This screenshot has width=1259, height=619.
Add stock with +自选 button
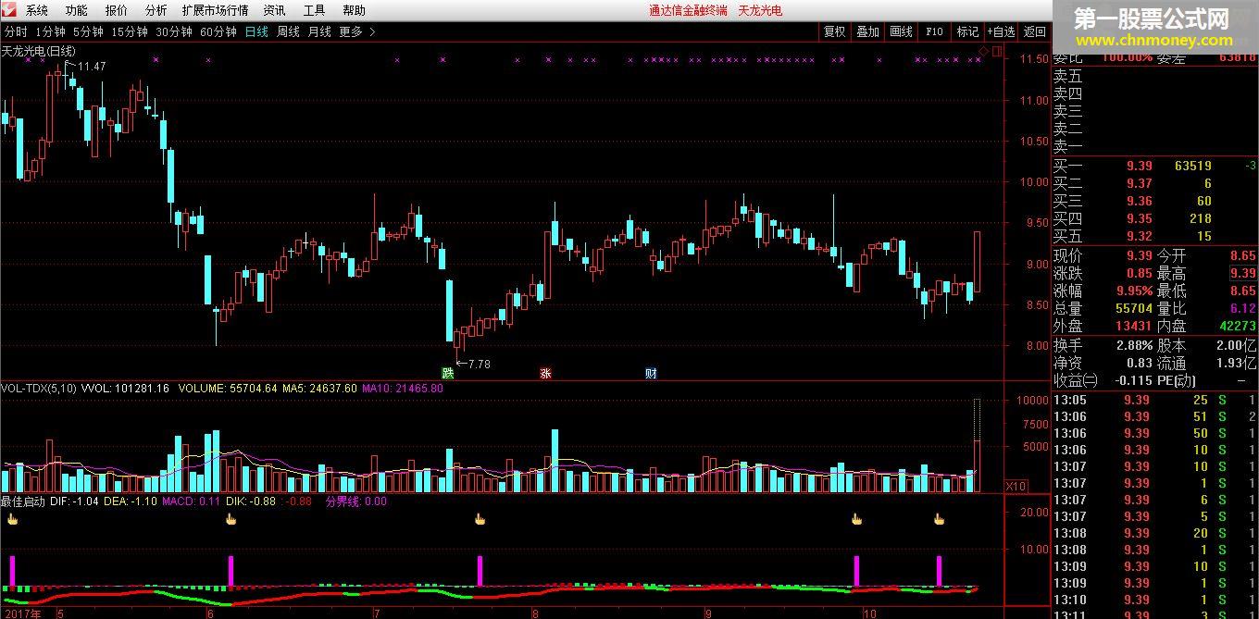click(x=1001, y=31)
